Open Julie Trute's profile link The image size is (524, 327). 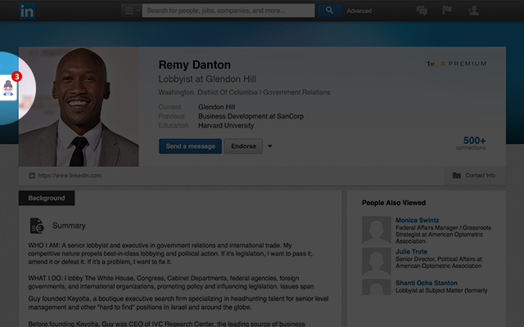click(x=411, y=252)
